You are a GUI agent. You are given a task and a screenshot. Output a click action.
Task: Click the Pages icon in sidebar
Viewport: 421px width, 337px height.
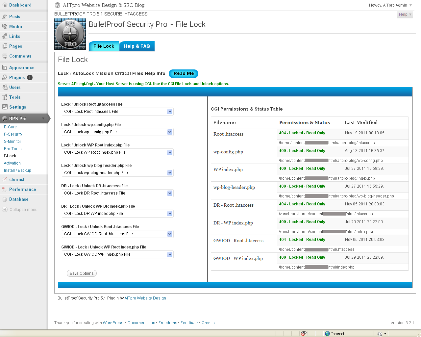(x=5, y=46)
